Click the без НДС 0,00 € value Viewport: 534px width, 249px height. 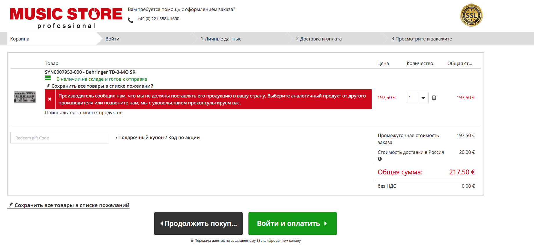pos(468,186)
